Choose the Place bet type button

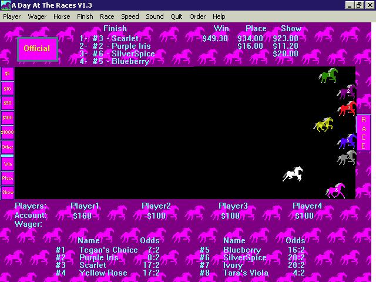tap(8, 178)
